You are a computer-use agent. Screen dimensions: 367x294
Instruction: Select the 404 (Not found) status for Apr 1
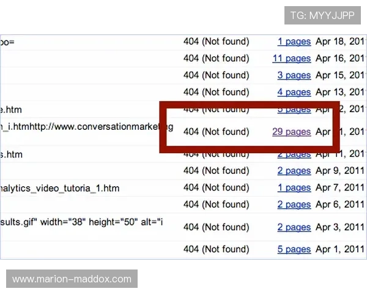(x=216, y=249)
